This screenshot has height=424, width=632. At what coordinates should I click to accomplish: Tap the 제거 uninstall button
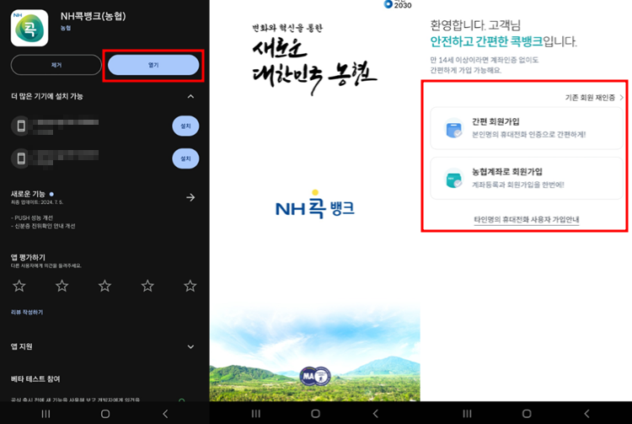pos(56,65)
